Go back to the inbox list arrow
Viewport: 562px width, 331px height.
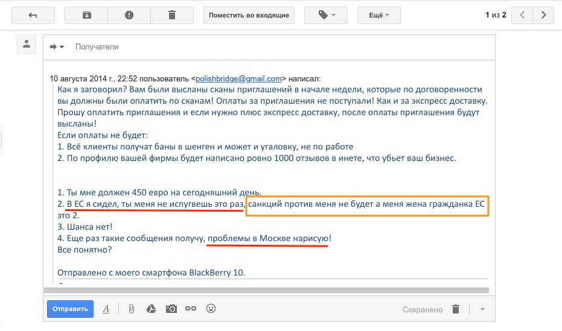click(x=33, y=15)
